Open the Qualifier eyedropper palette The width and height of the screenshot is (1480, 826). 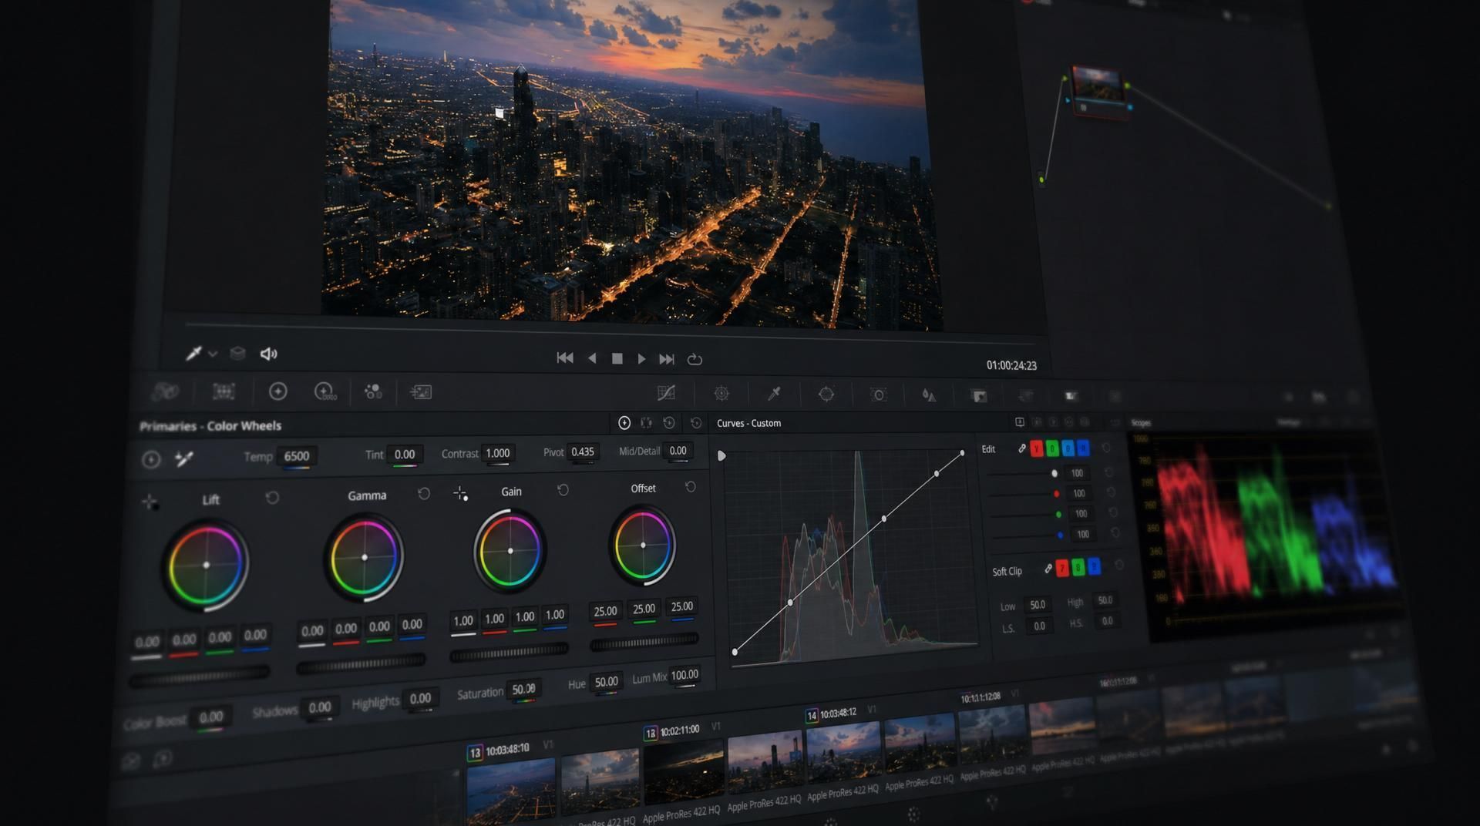[x=774, y=394]
